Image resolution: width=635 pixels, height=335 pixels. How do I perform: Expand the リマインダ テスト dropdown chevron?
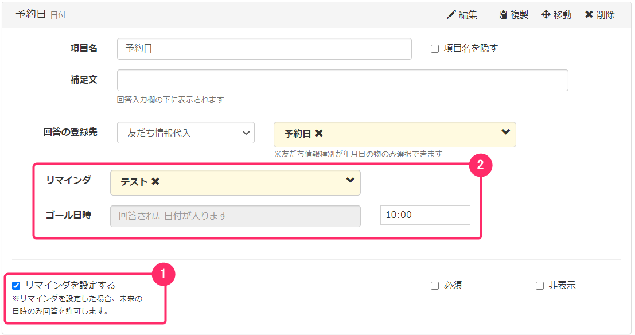pos(350,180)
